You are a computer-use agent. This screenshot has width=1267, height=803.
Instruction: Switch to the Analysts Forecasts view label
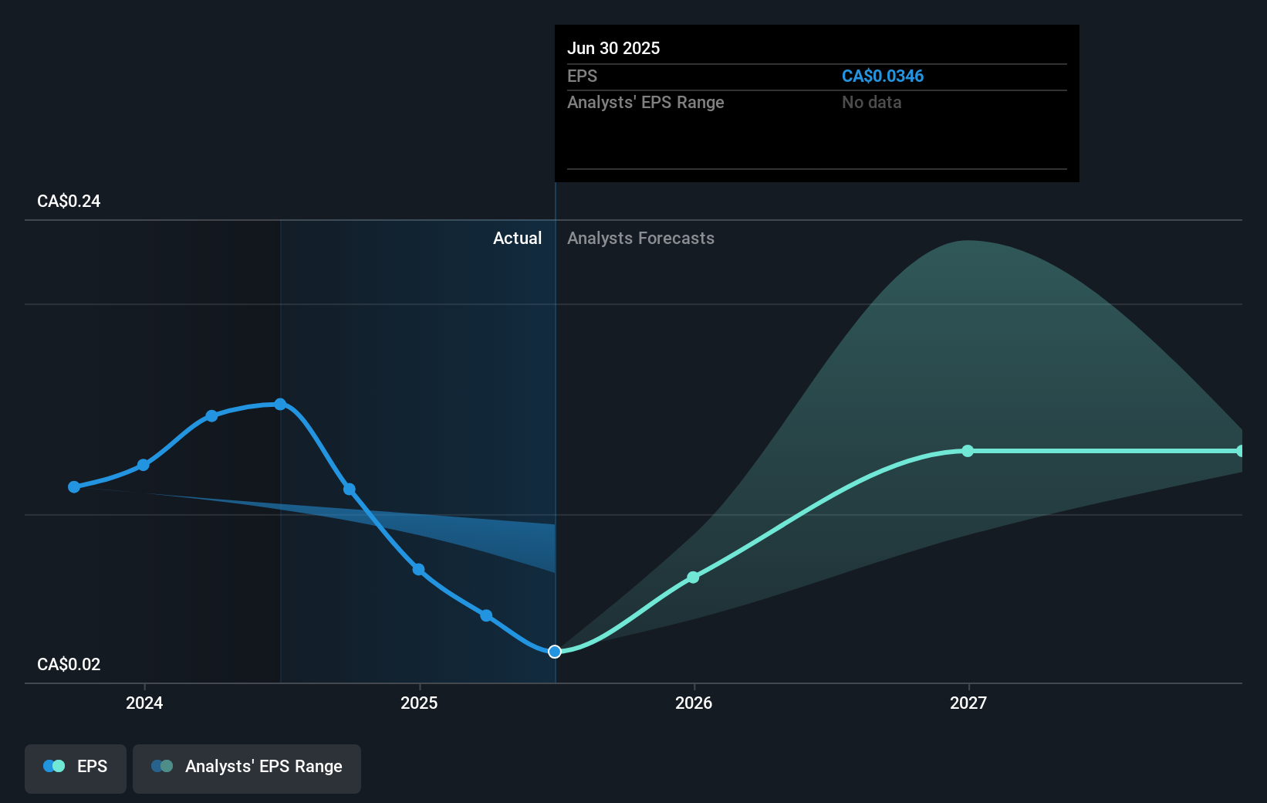point(640,238)
